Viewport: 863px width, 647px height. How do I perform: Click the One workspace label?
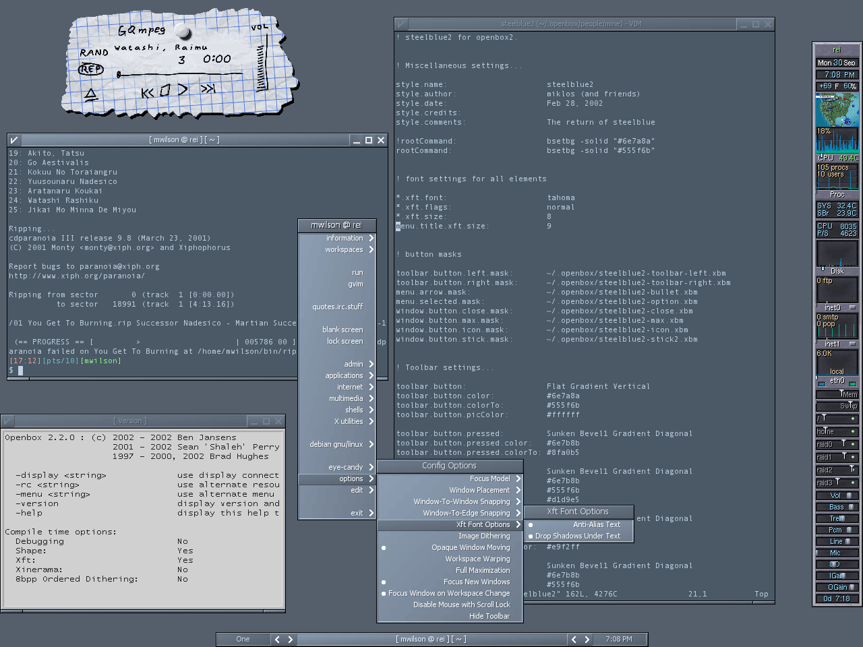[243, 639]
